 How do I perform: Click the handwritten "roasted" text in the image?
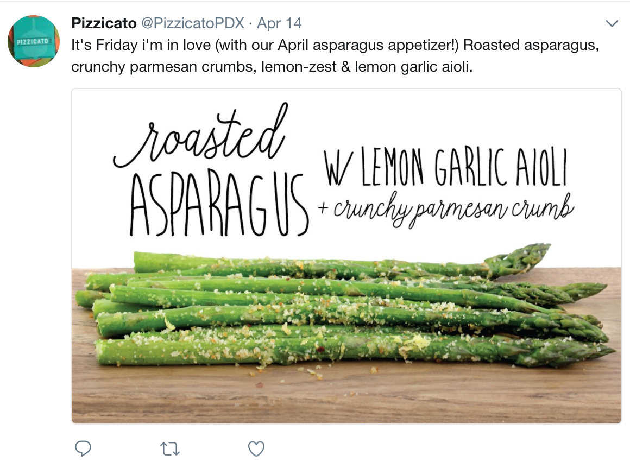201,137
